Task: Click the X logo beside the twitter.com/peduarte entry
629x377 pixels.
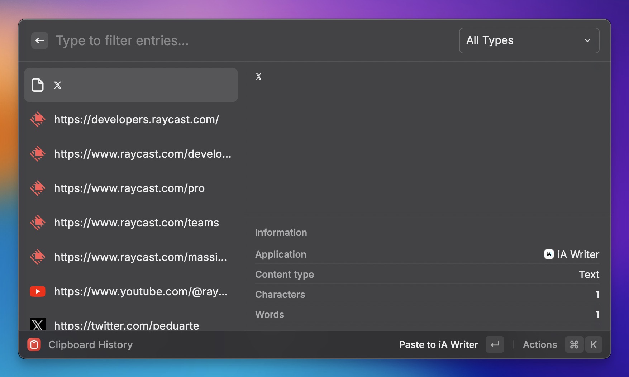Action: click(x=38, y=324)
